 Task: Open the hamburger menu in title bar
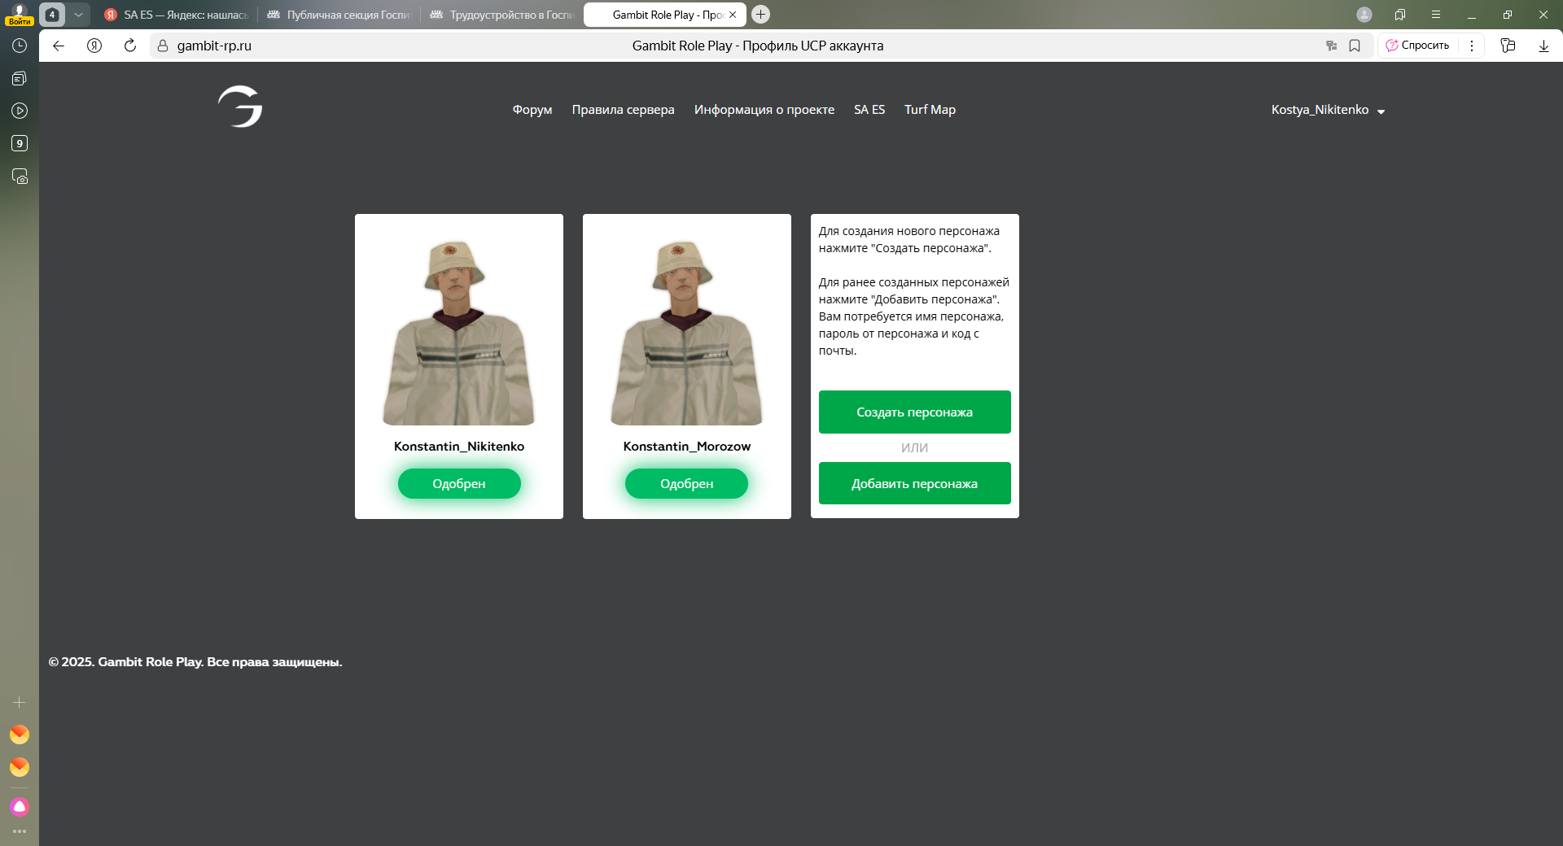tap(1436, 15)
